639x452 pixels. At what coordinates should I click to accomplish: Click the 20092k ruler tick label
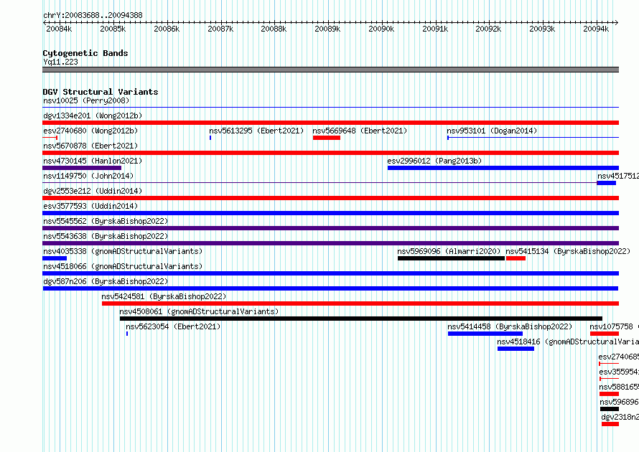488,29
